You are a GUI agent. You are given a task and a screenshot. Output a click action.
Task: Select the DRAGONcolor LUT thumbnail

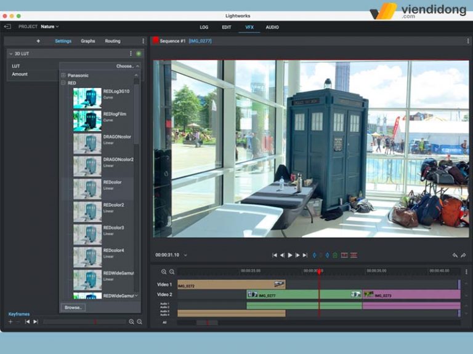[x=87, y=143]
